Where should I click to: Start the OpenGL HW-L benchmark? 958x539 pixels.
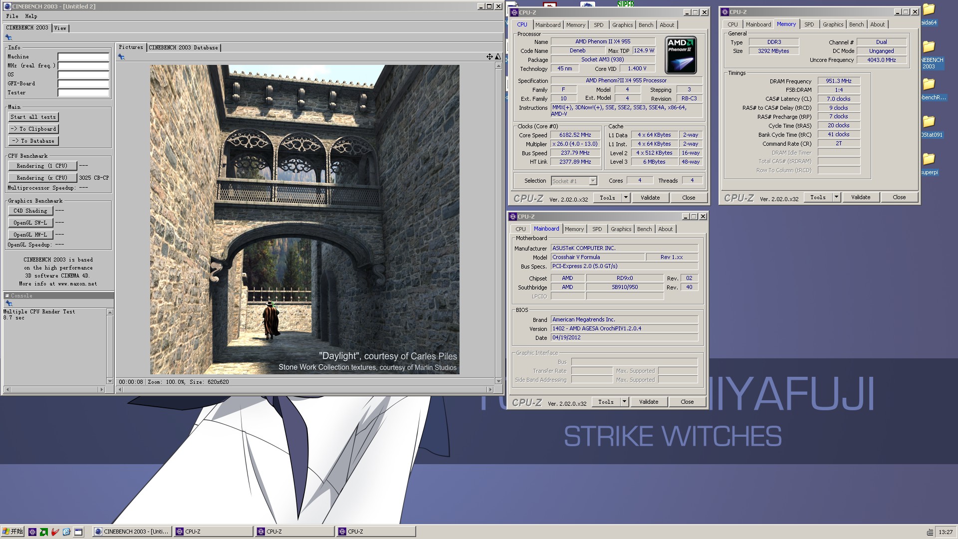coord(30,235)
